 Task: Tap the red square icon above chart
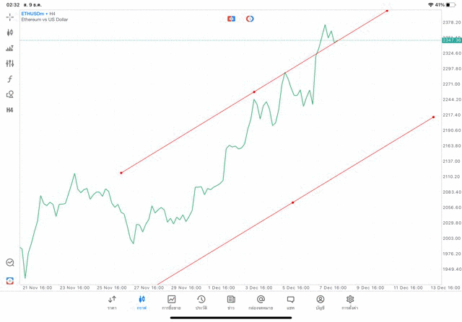pyautogui.click(x=231, y=18)
